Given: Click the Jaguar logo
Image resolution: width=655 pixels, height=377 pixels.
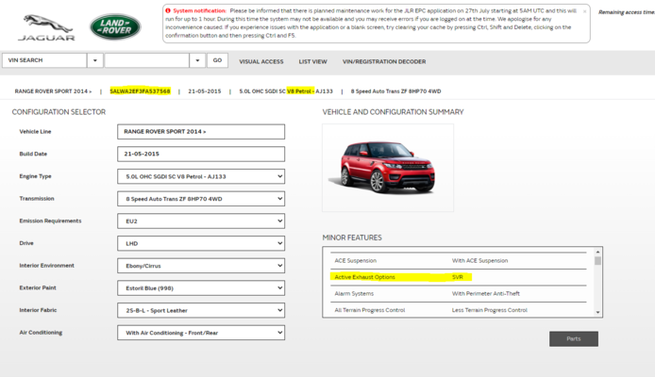Looking at the screenshot, I should tap(46, 27).
